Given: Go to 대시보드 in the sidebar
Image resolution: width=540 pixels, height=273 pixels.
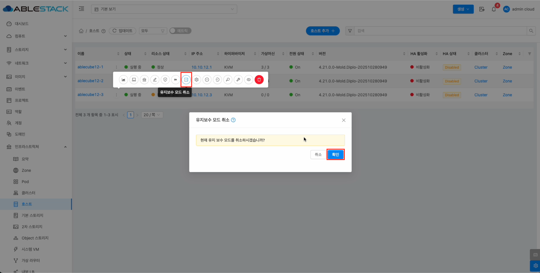Looking at the screenshot, I should pos(22,24).
